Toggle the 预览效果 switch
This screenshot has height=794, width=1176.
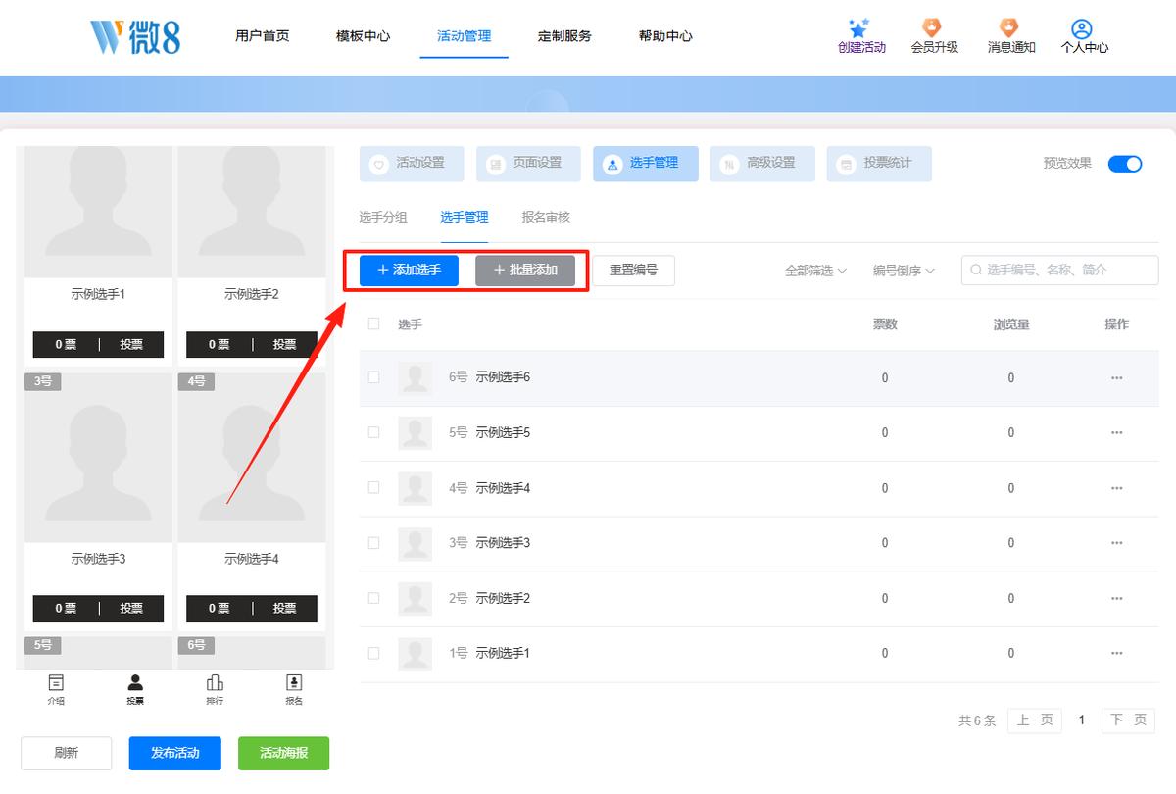(1125, 164)
